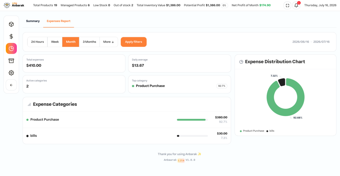The width and height of the screenshot is (340, 176).
Task: Click the Daily average $13.67 card
Action: [180, 63]
